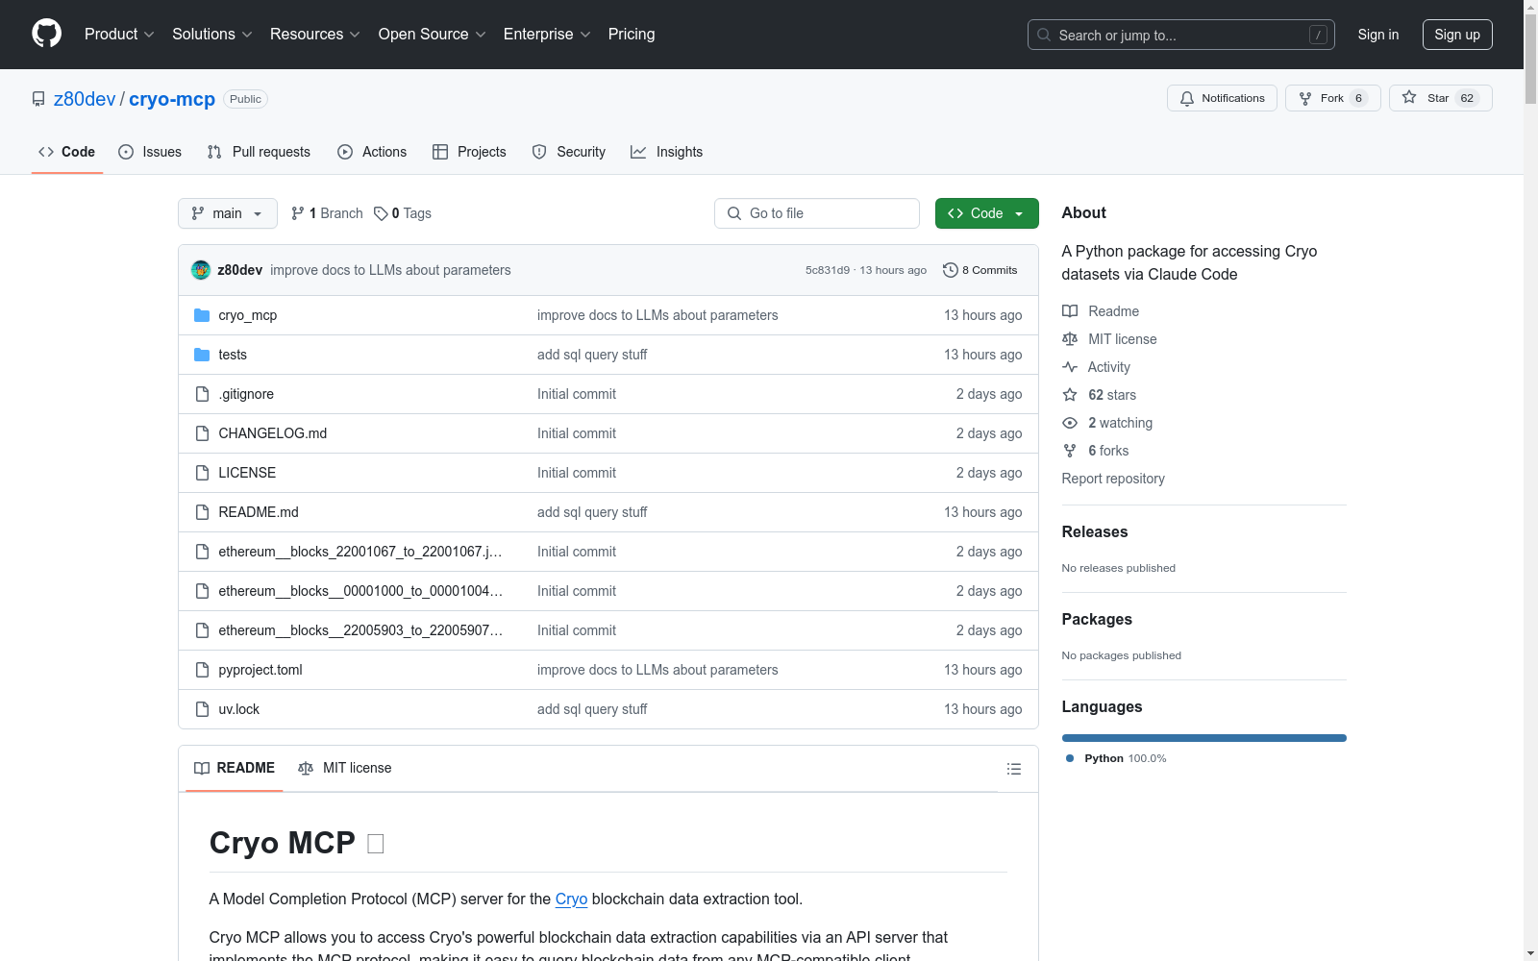The image size is (1538, 961).
Task: Select the Code repository tab
Action: click(x=66, y=152)
